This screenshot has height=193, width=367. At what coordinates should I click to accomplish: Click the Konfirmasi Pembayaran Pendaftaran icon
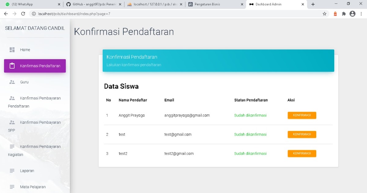point(12,98)
